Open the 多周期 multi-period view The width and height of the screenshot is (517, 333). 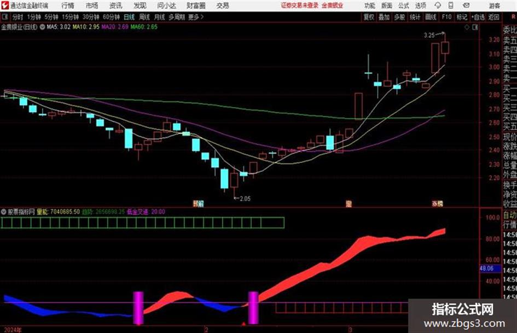click(177, 17)
